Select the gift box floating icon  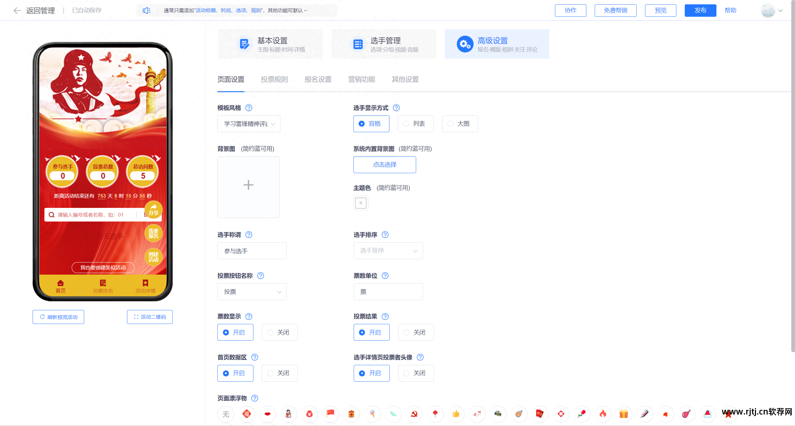(623, 414)
